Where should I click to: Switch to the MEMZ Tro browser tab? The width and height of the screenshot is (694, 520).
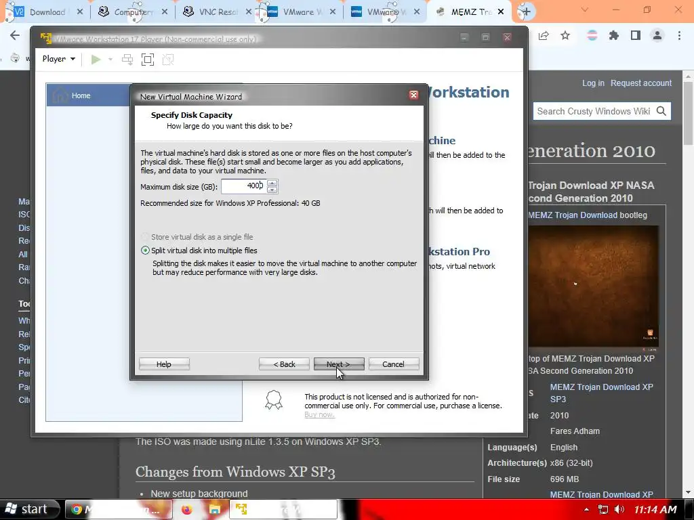pos(470,12)
